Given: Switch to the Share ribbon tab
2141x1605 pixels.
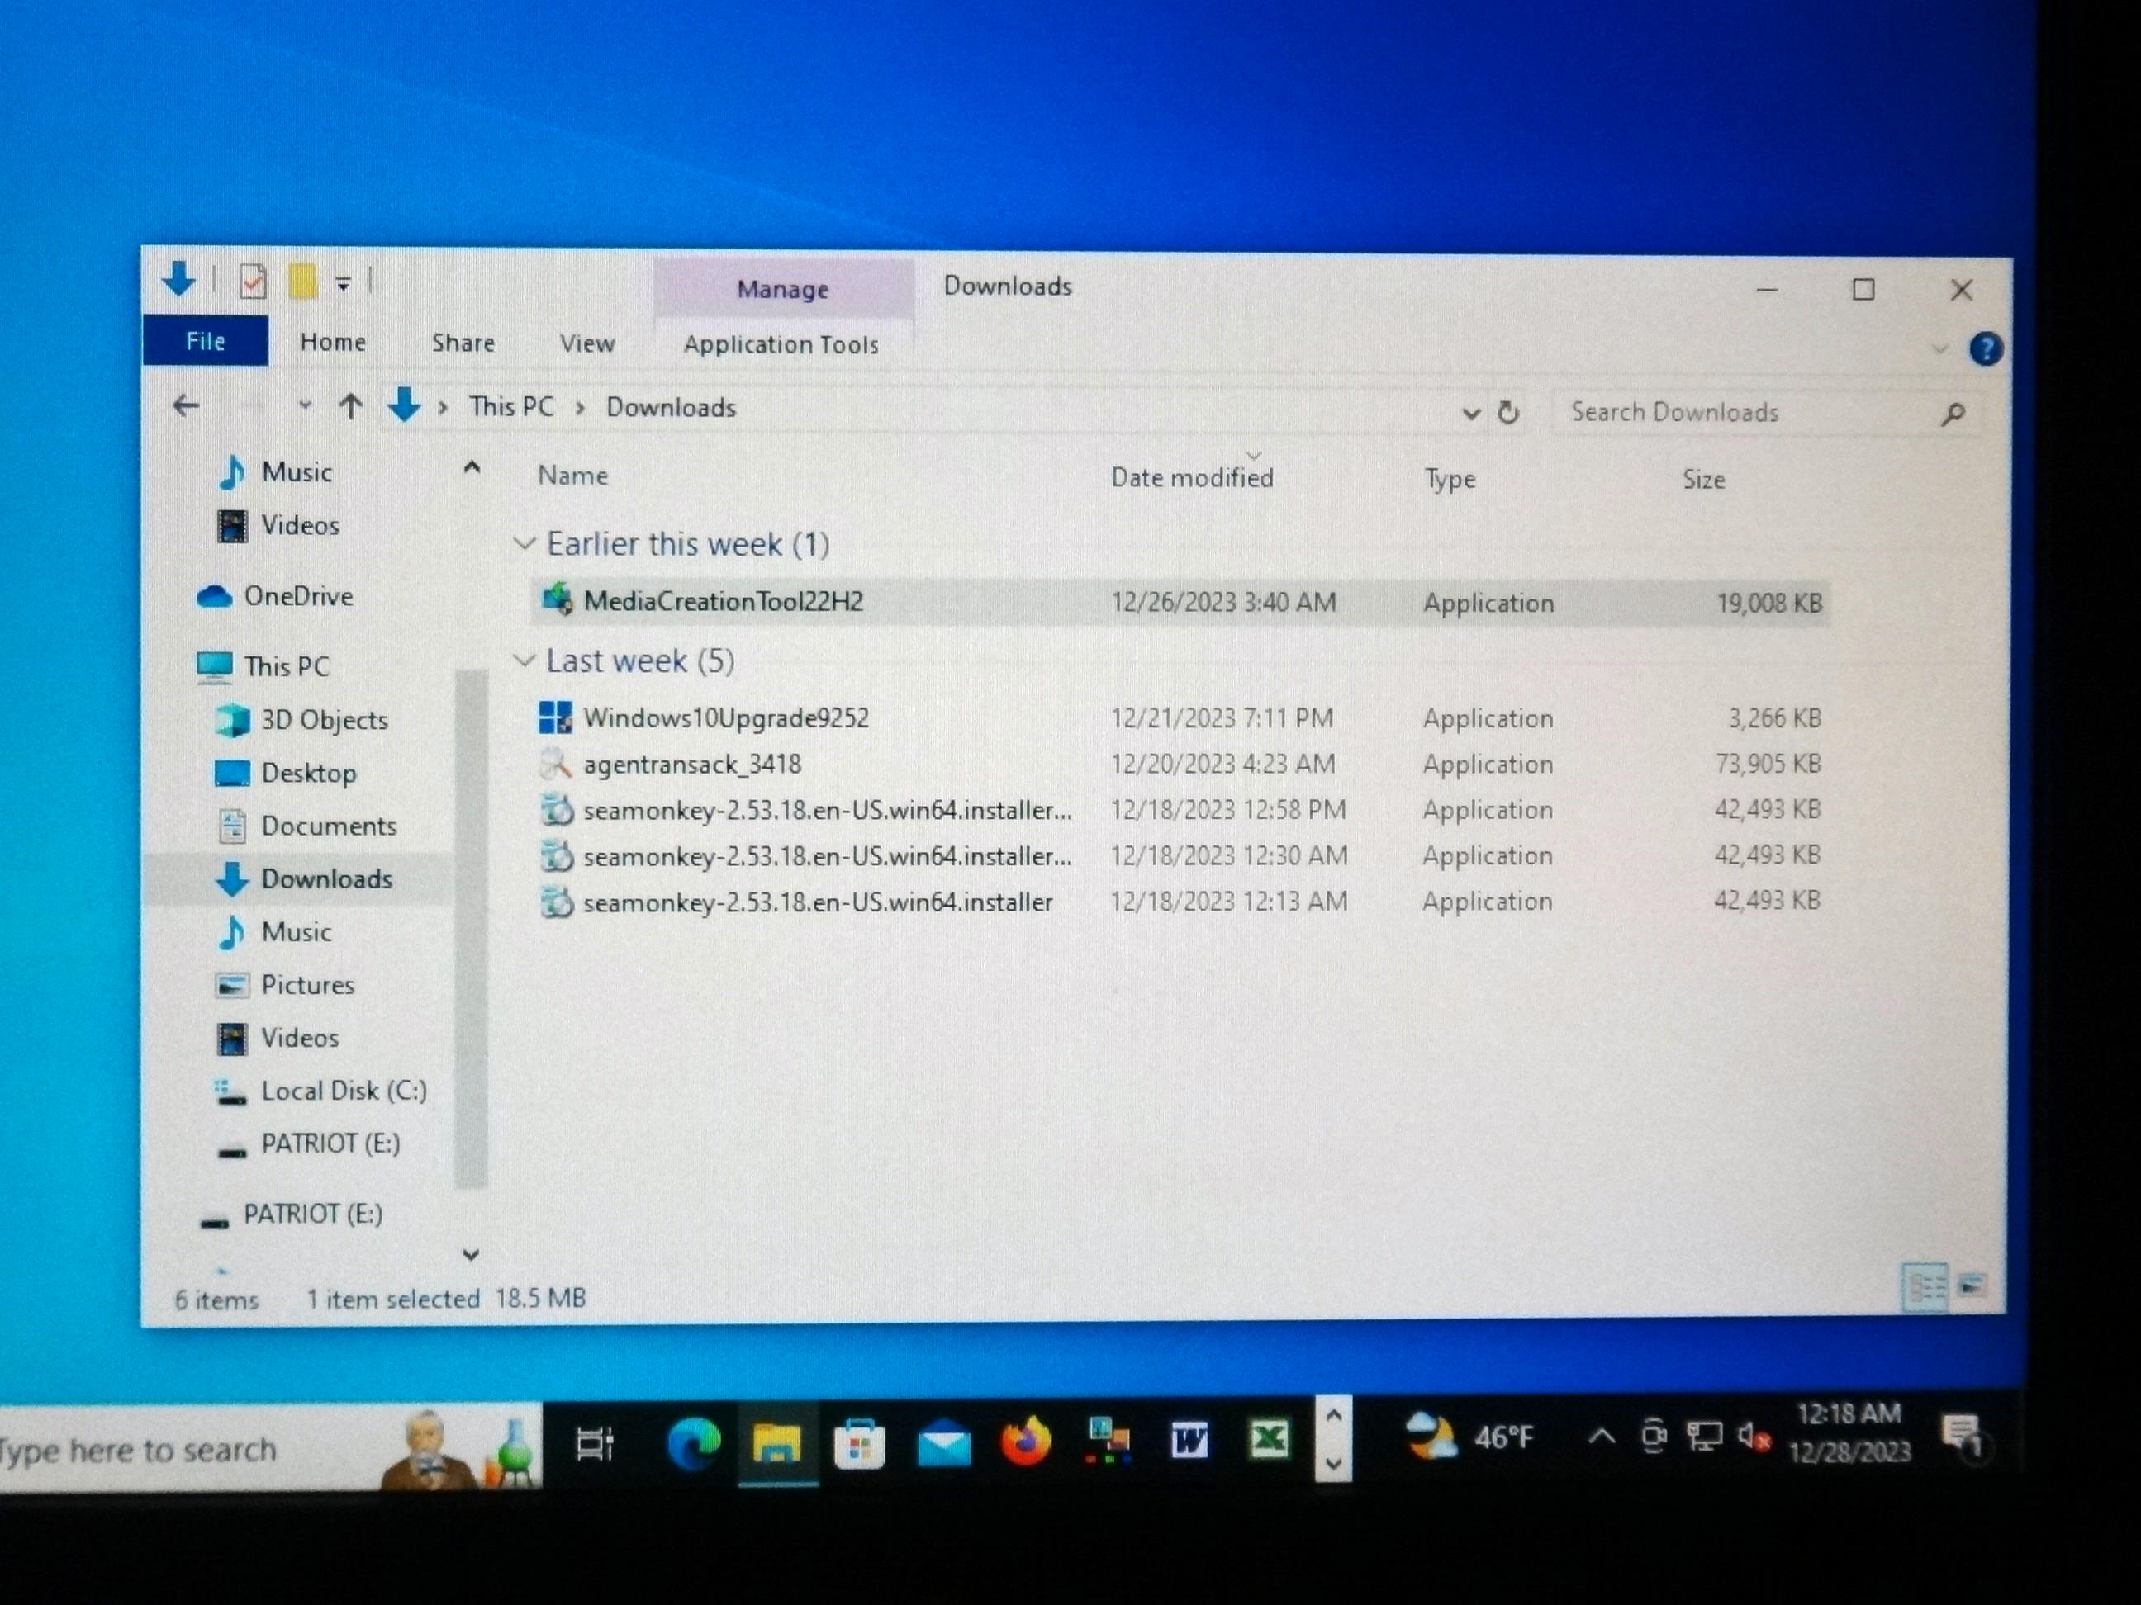Looking at the screenshot, I should point(463,343).
